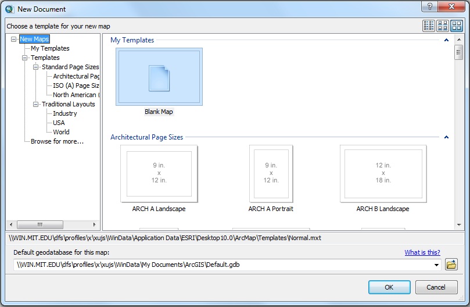Image resolution: width=470 pixels, height=307 pixels.
Task: Click the tree panel horizontal scrollbar
Action: point(52,224)
